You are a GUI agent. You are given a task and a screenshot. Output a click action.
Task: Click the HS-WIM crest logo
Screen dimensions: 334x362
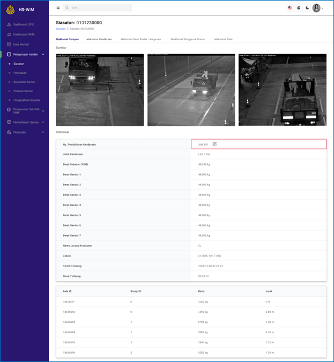(10, 9)
